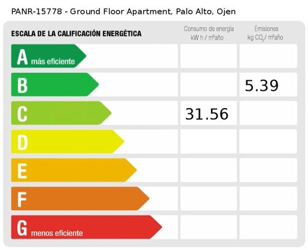The height and width of the screenshot is (250, 308).
Task: Select the orange F rating arrow
Action: [x=80, y=198]
